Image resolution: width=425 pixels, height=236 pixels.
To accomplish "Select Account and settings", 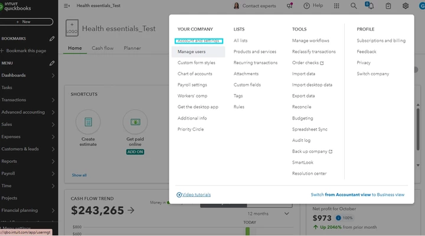I will click(x=199, y=41).
